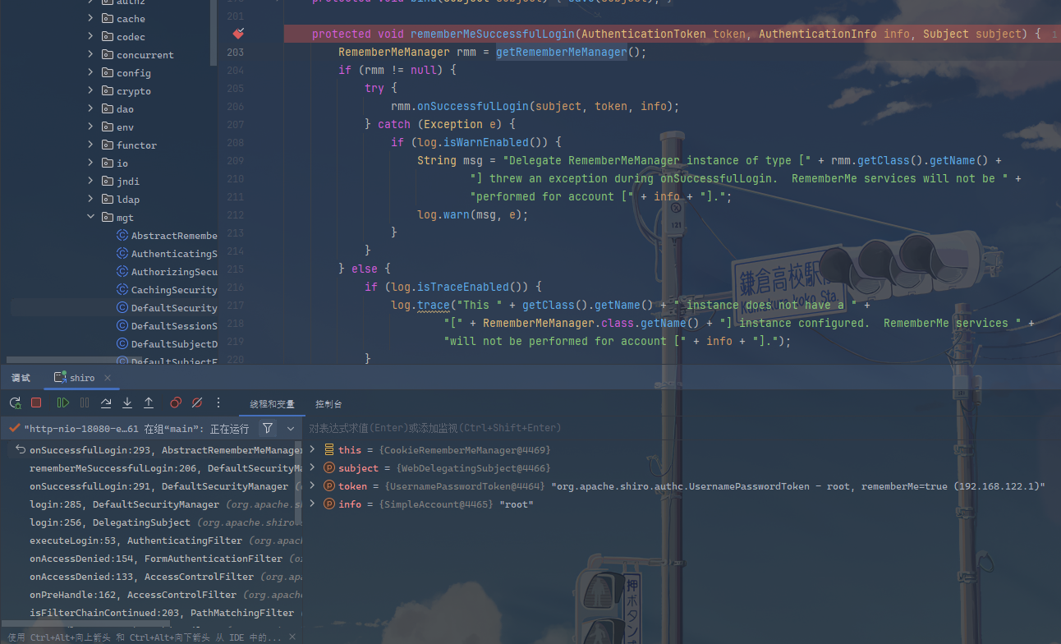The image size is (1061, 644).
Task: Expand the 'this' variable node
Action: [312, 449]
